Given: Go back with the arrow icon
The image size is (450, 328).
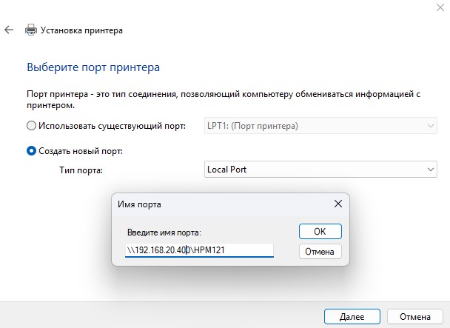Looking at the screenshot, I should [x=9, y=30].
